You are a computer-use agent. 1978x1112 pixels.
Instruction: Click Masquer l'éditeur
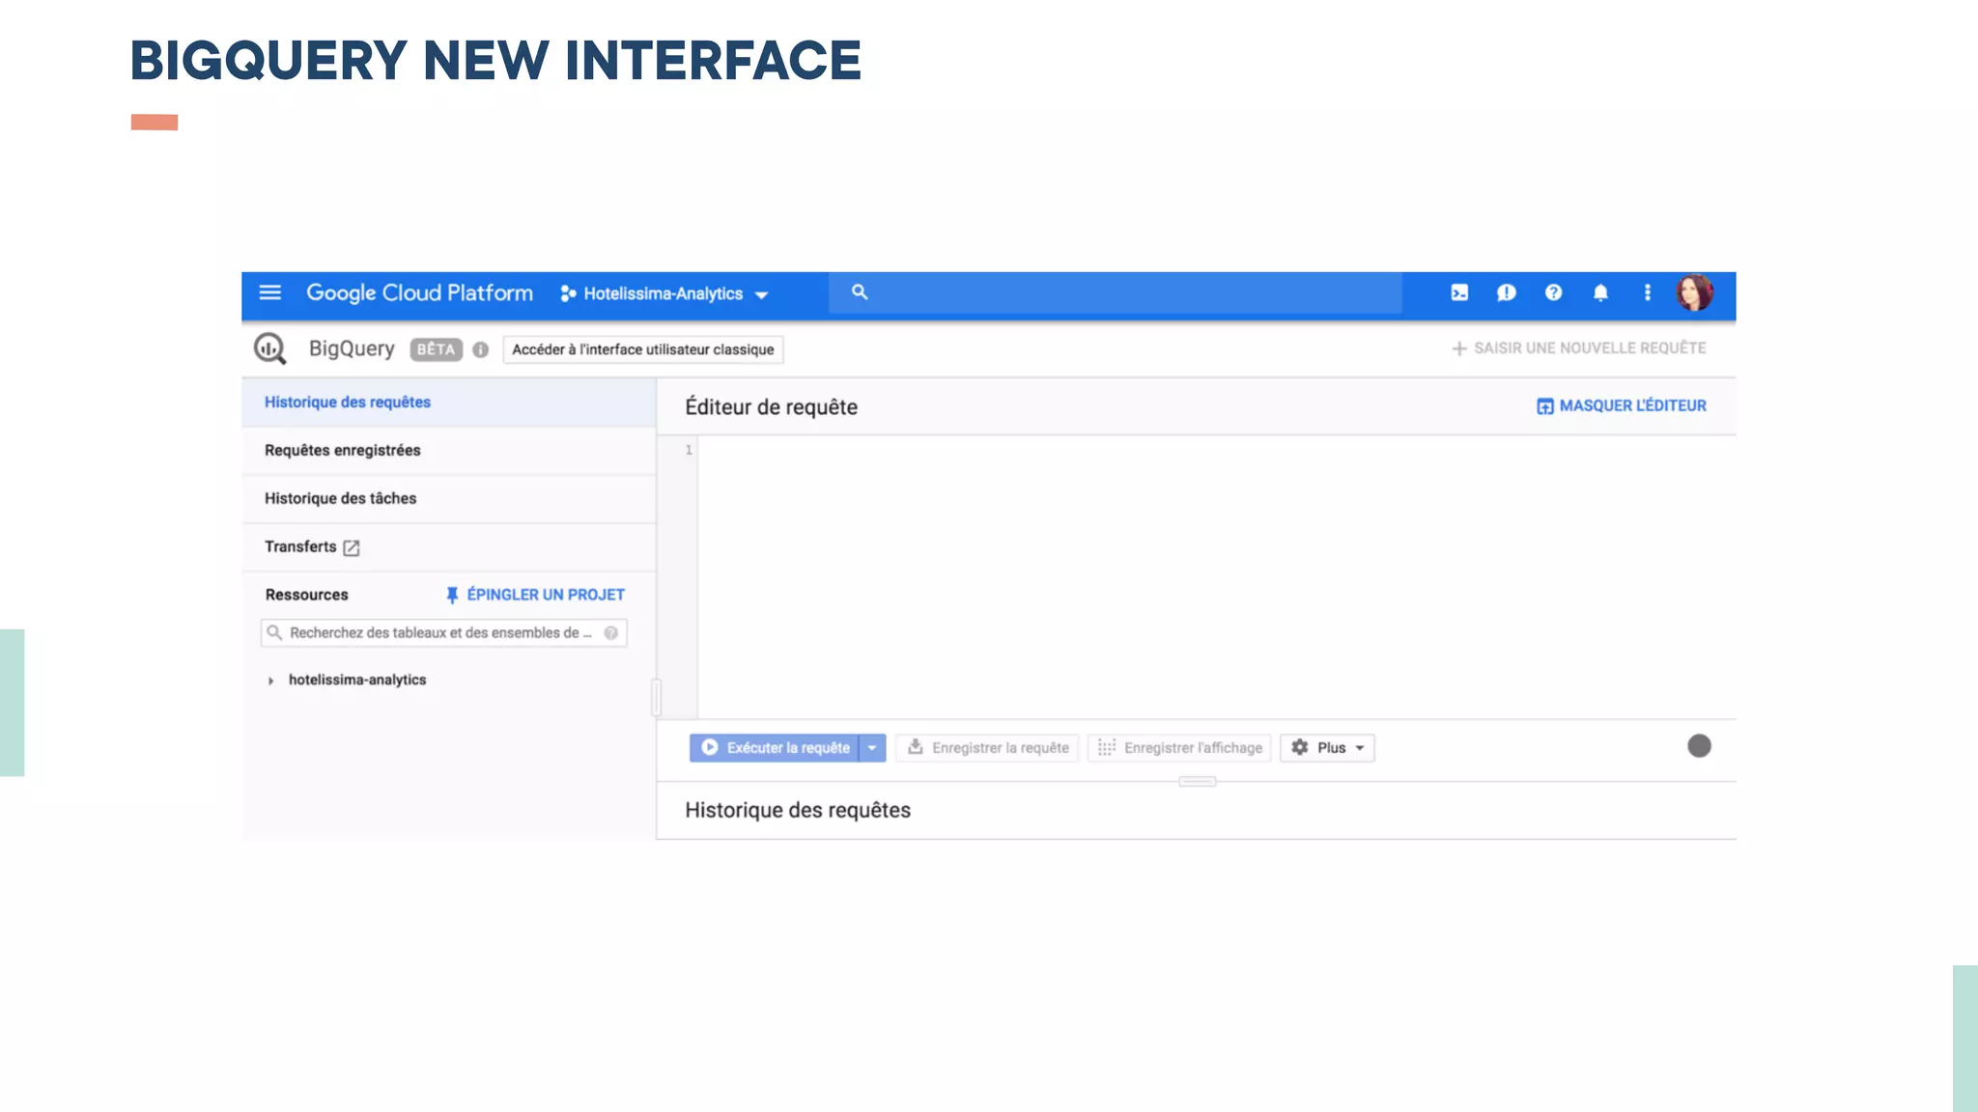[1622, 406]
